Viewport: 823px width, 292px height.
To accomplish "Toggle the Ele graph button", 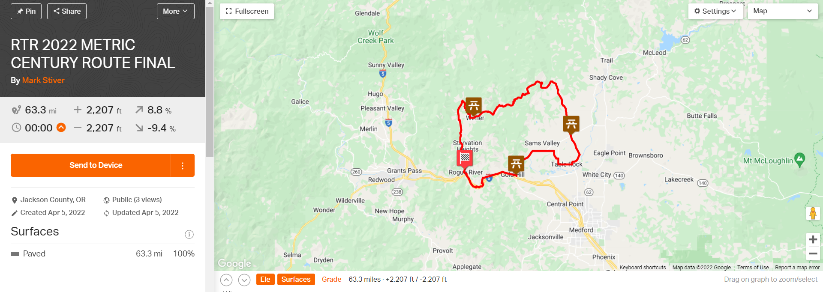I will point(265,279).
